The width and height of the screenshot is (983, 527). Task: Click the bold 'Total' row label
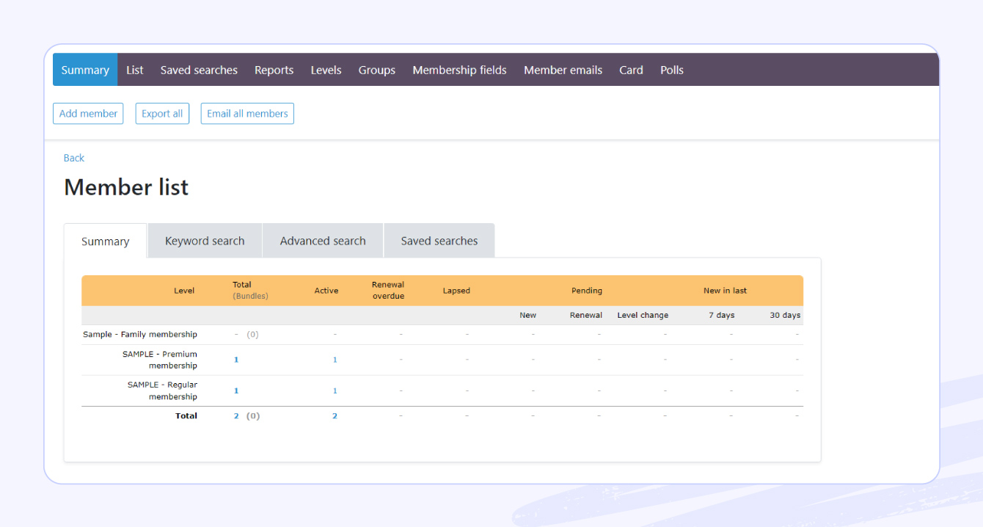186,415
